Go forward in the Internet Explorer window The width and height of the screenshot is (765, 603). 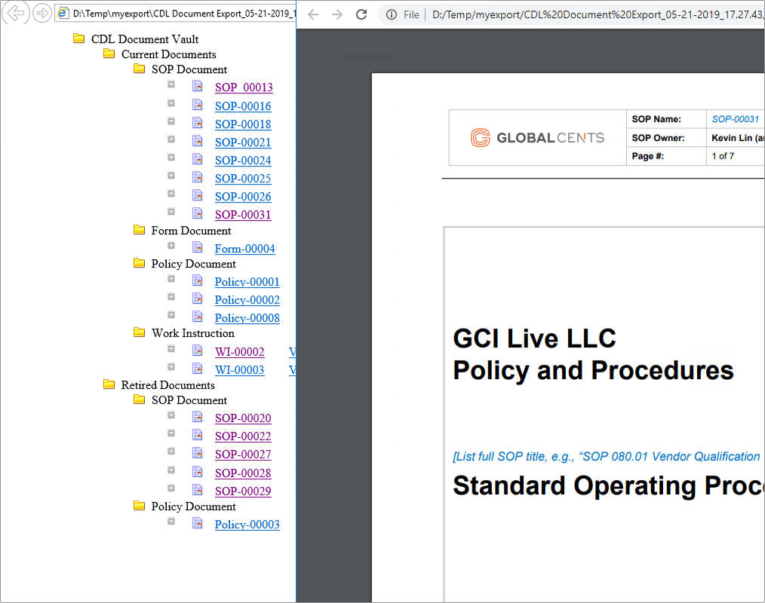click(x=42, y=13)
